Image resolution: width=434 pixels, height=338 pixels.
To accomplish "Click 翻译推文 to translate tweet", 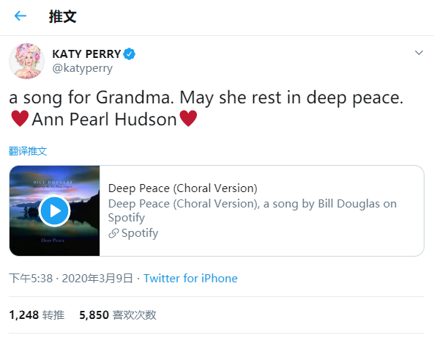I will [28, 151].
